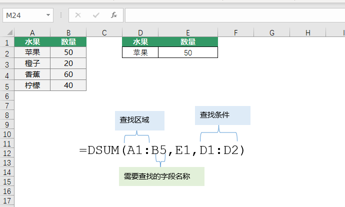
Task: Click the Name Box showing M24
Action: point(28,15)
